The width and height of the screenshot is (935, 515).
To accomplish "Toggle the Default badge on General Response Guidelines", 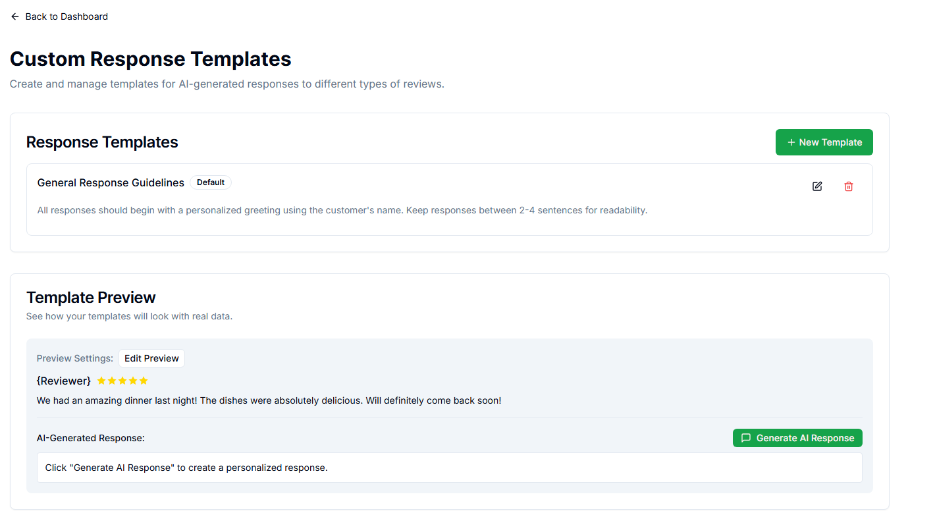I will tap(211, 182).
